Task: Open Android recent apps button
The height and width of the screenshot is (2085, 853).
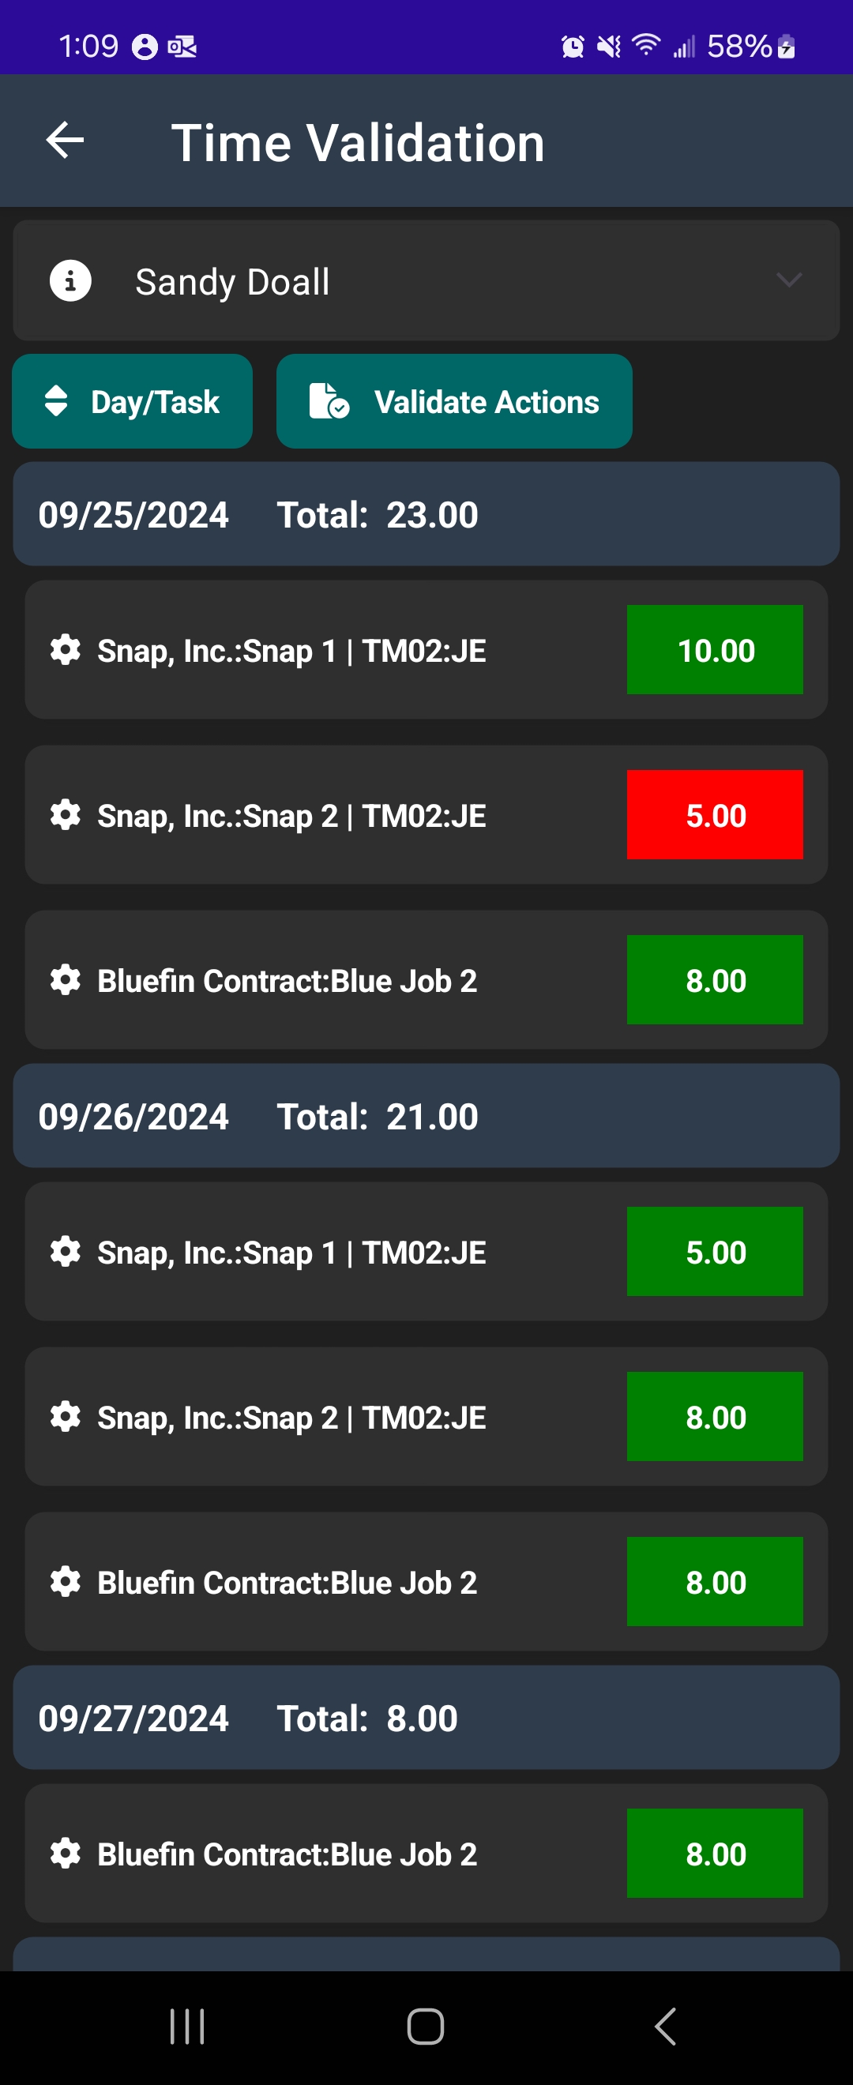Action: pos(187,2027)
